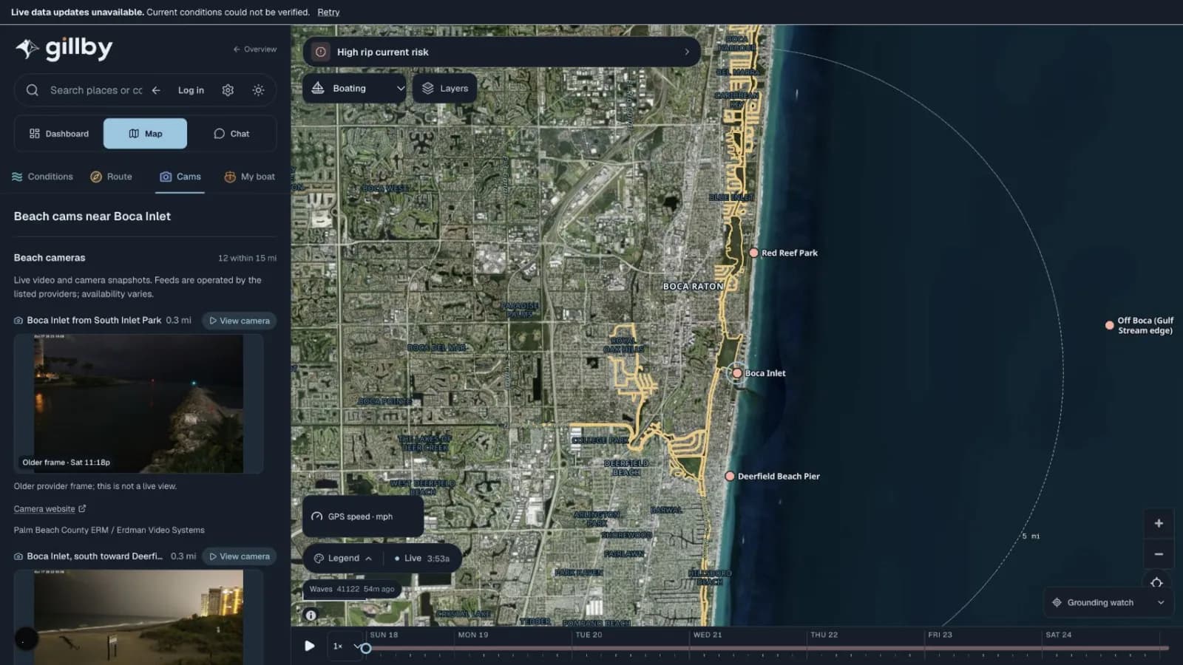Click Retry in live data banner
Screen dimensions: 1183x665
pos(328,12)
